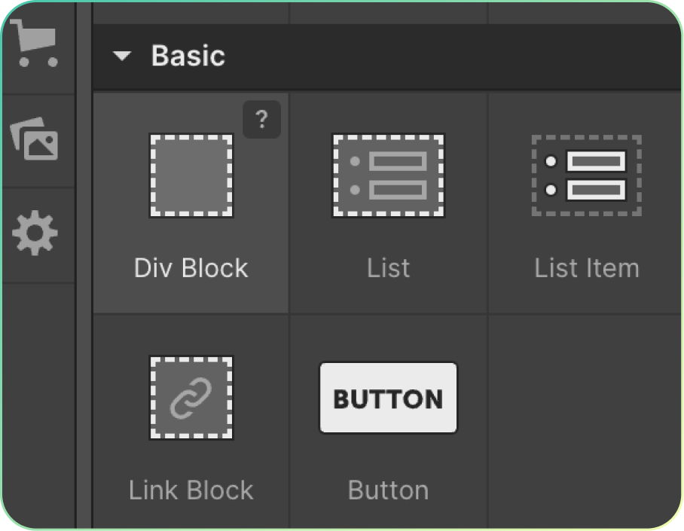Click the panel divider beside the sidebar
The width and height of the screenshot is (684, 531).
point(84,301)
